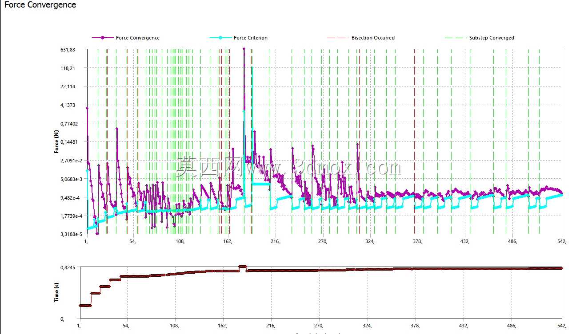Click the 0 origin label on time chart
This screenshot has width=576, height=334.
(62, 319)
